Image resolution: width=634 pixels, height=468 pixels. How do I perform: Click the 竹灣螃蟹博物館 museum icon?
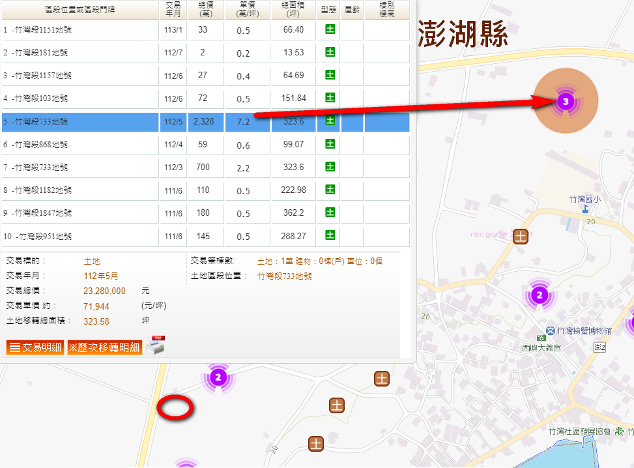click(551, 331)
